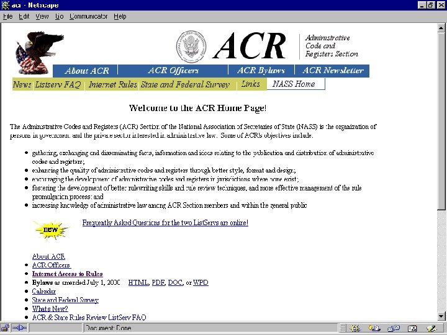Image resolution: width=447 pixels, height=335 pixels.
Task: Open the Help menu
Action: coord(120,17)
